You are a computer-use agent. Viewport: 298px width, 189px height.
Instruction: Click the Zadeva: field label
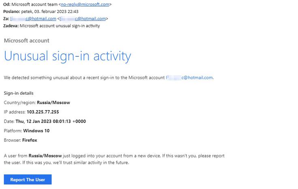click(x=11, y=26)
